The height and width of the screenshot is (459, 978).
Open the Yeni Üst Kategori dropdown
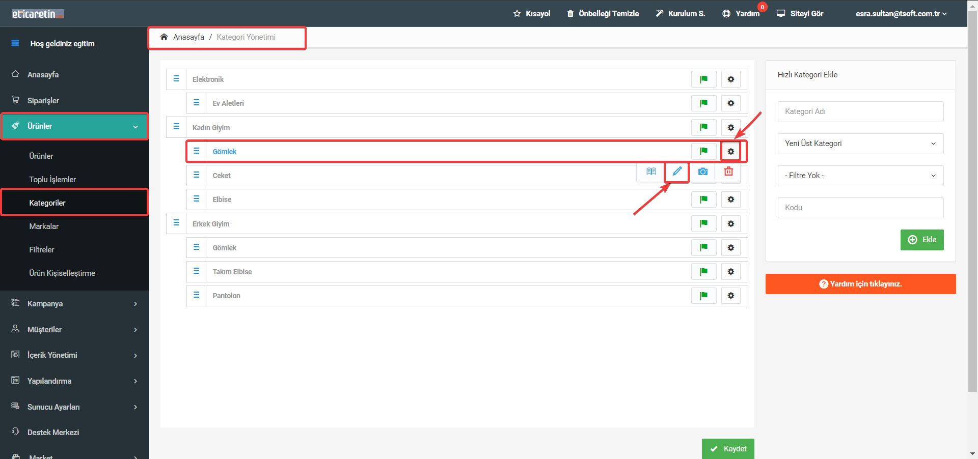coord(860,144)
